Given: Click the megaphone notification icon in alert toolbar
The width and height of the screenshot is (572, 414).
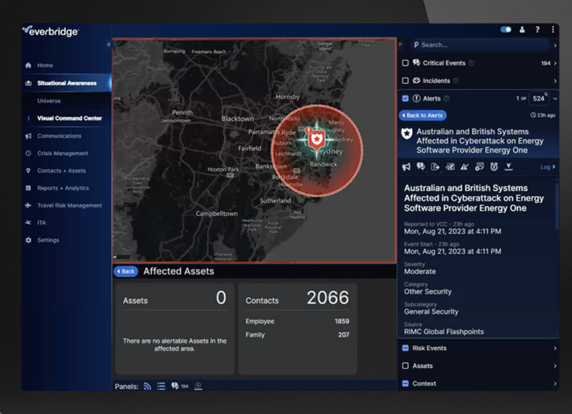Looking at the screenshot, I should 406,166.
